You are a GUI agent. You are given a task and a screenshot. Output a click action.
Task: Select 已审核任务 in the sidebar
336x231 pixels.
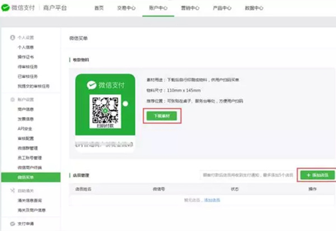tap(27, 76)
